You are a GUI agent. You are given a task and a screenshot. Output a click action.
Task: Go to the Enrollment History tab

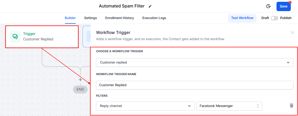[x=120, y=18]
